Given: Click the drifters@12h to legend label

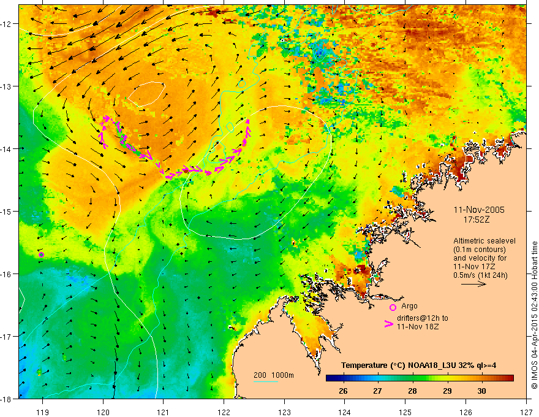Looking at the screenshot, I should (423, 318).
